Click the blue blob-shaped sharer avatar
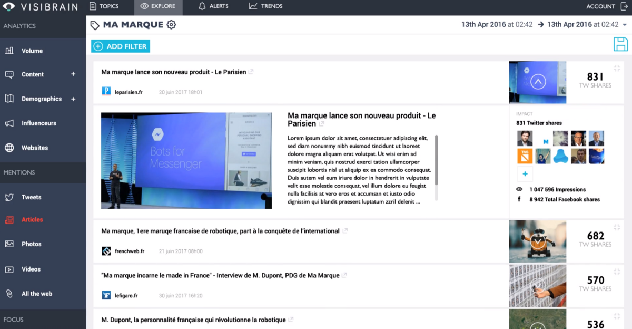632x329 pixels. pyautogui.click(x=560, y=156)
